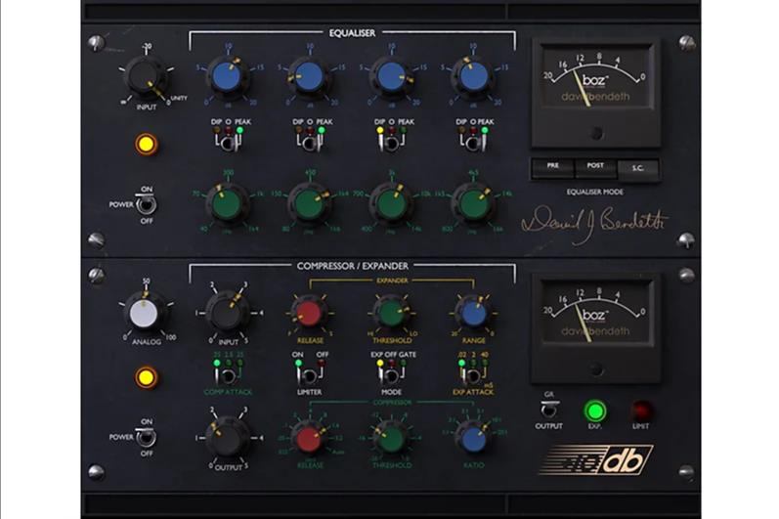
Task: Flip the EXP ATTACK switch
Action: 472,376
